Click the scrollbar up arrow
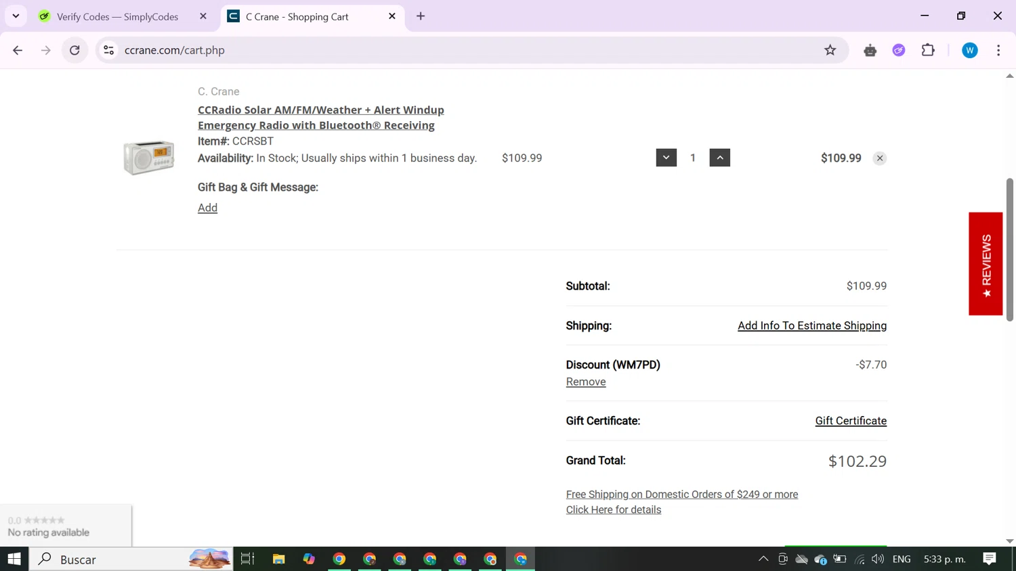Screen dimensions: 1016x571 (x=1010, y=76)
